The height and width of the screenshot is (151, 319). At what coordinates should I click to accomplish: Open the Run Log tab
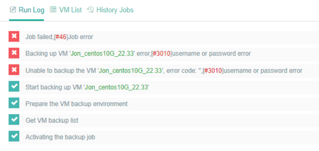26,10
